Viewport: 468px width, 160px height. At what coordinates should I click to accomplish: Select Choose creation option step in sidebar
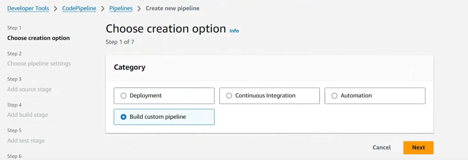[38, 38]
